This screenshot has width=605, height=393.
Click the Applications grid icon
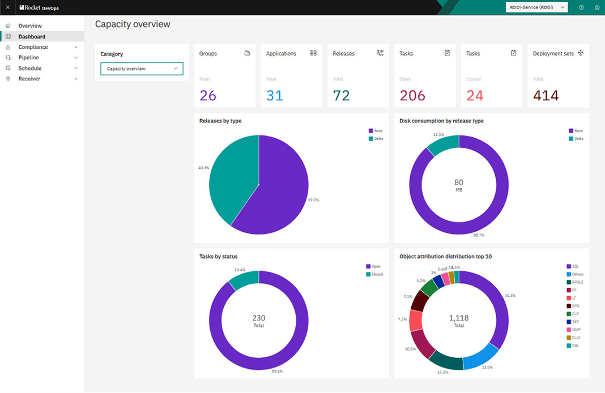click(313, 52)
